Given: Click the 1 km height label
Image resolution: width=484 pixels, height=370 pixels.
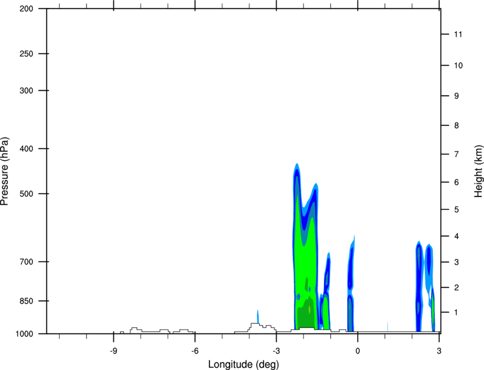Looking at the screenshot, I should click(x=457, y=313).
